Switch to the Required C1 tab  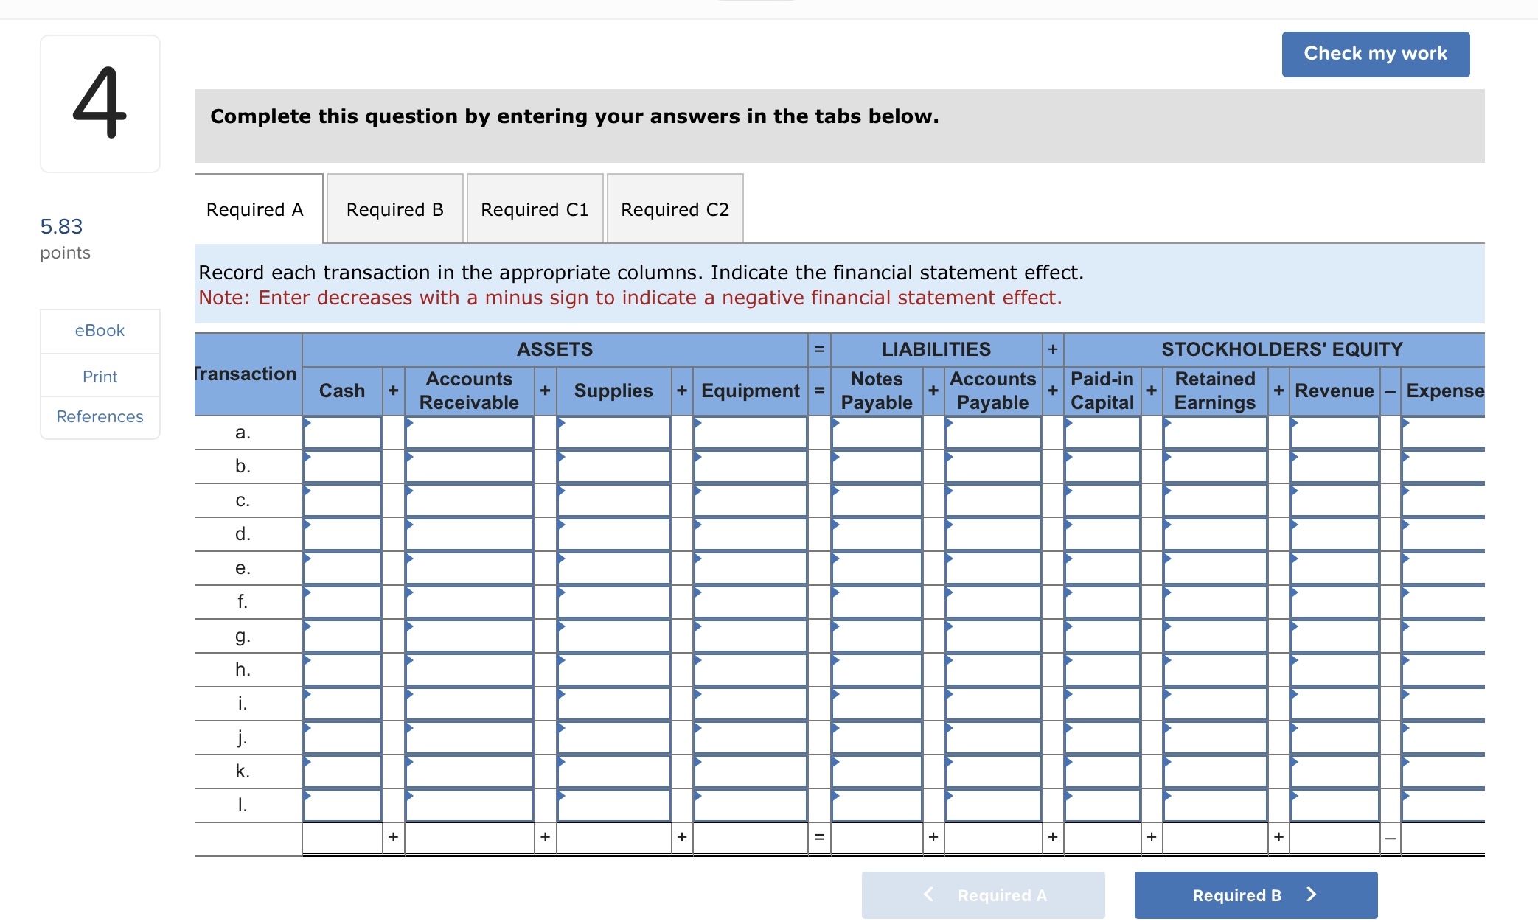pos(534,209)
